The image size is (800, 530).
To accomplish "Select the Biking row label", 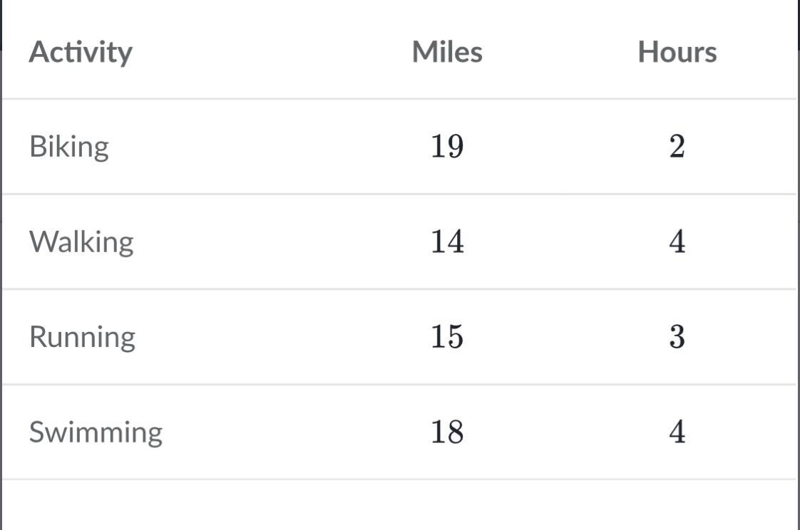I will [69, 147].
